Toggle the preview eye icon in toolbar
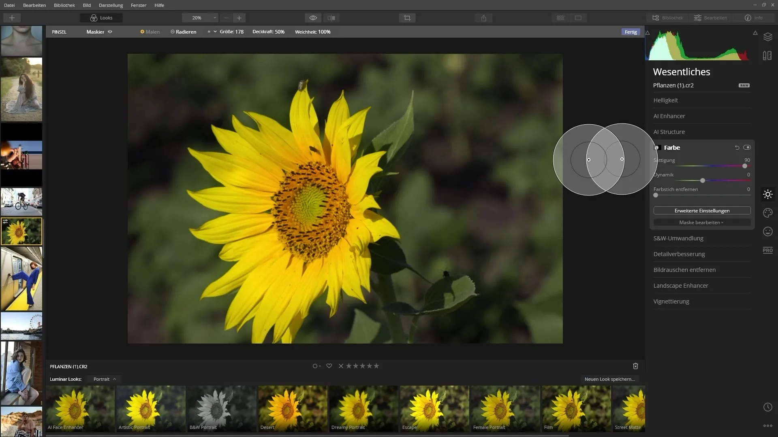 click(x=313, y=18)
